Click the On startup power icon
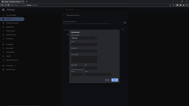 3,39
